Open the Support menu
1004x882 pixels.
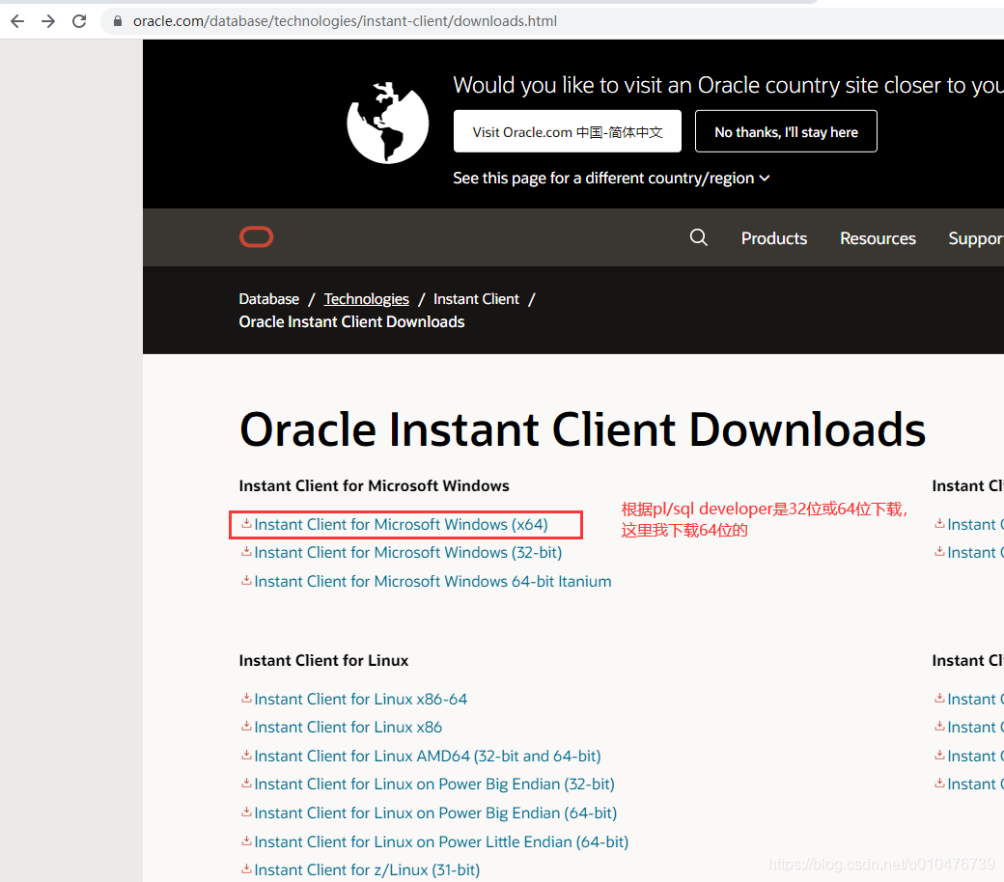click(976, 238)
